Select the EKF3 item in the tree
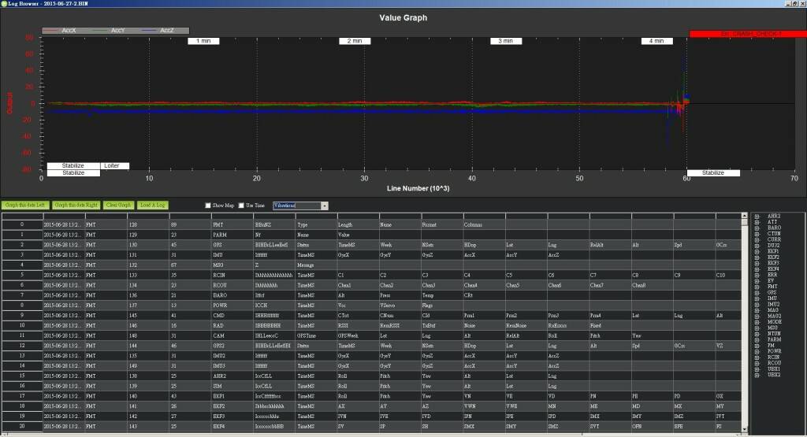 [x=774, y=263]
